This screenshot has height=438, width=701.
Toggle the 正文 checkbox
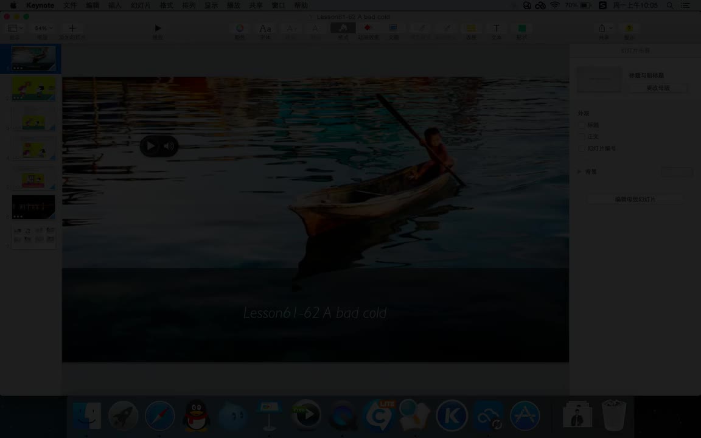(x=582, y=137)
